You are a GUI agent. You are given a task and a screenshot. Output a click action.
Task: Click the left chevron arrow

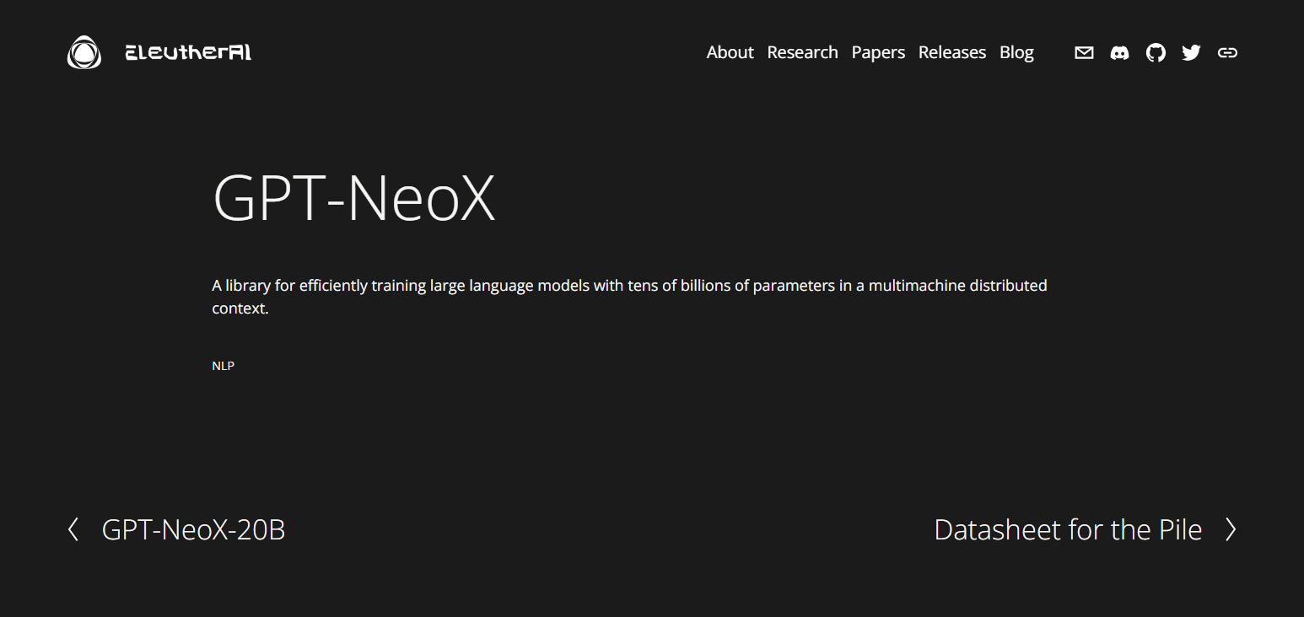(73, 529)
